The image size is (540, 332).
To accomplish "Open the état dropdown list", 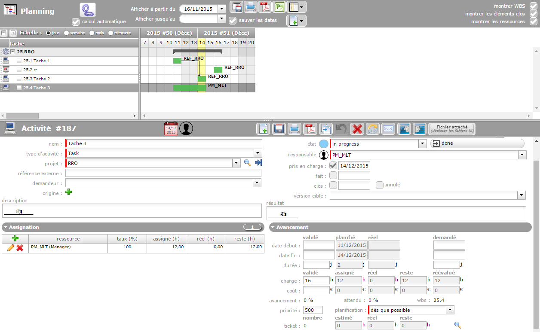I will tap(422, 144).
